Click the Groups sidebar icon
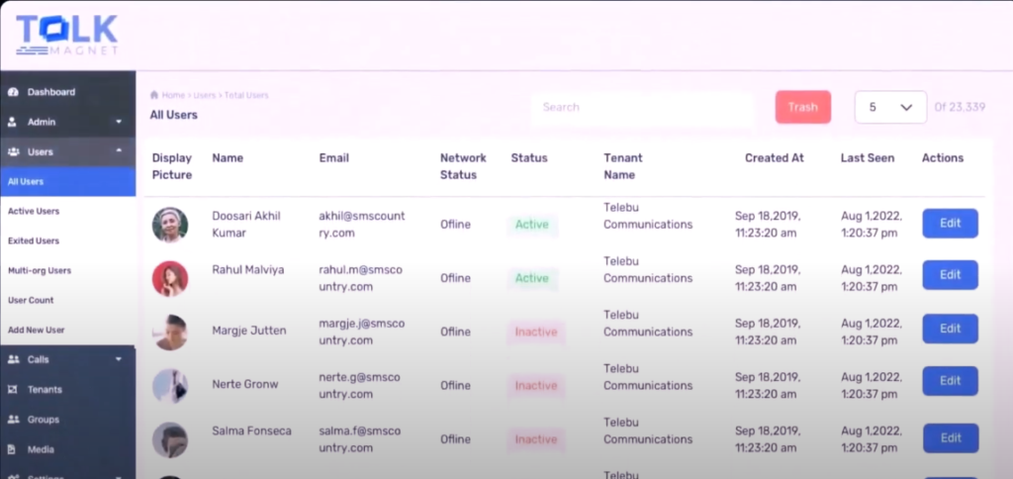 tap(13, 420)
